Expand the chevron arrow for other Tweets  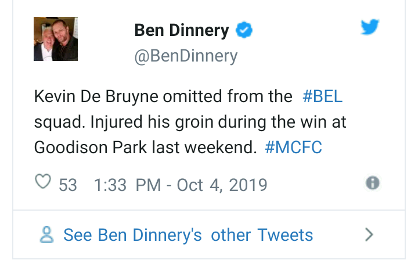coord(369,234)
